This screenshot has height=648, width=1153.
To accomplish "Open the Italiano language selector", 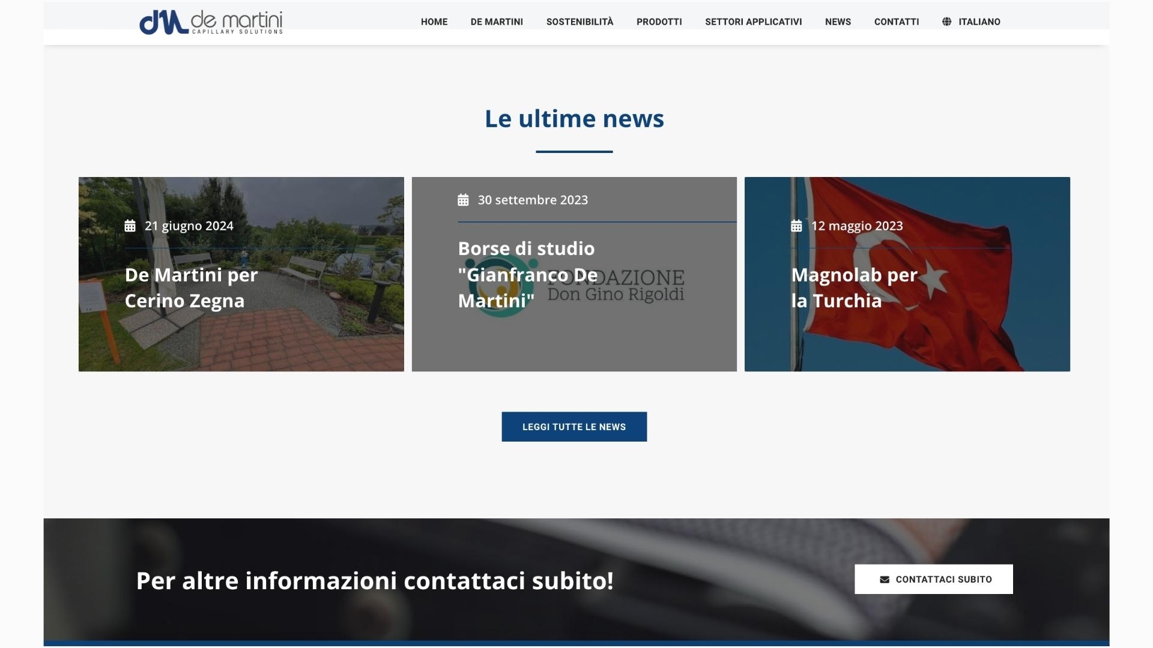I will point(971,22).
